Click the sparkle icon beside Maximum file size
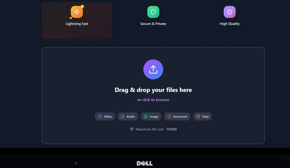290x168 pixels. [x=132, y=129]
